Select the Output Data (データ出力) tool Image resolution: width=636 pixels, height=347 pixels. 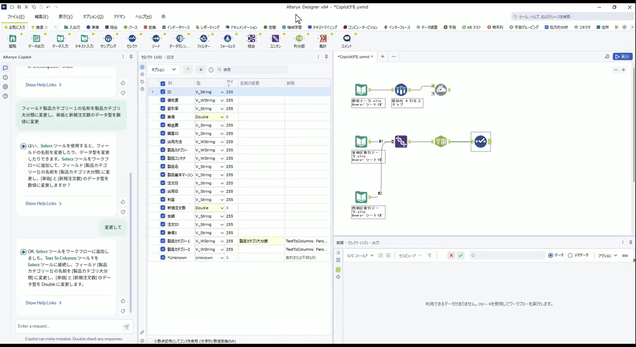click(36, 39)
